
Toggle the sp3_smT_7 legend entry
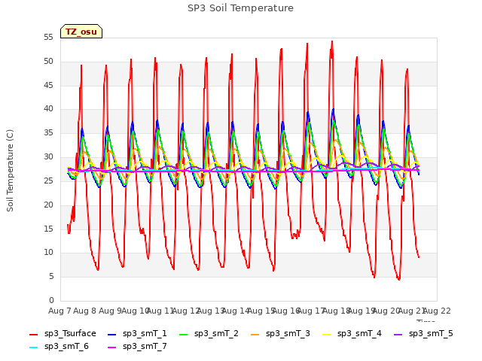(x=137, y=347)
